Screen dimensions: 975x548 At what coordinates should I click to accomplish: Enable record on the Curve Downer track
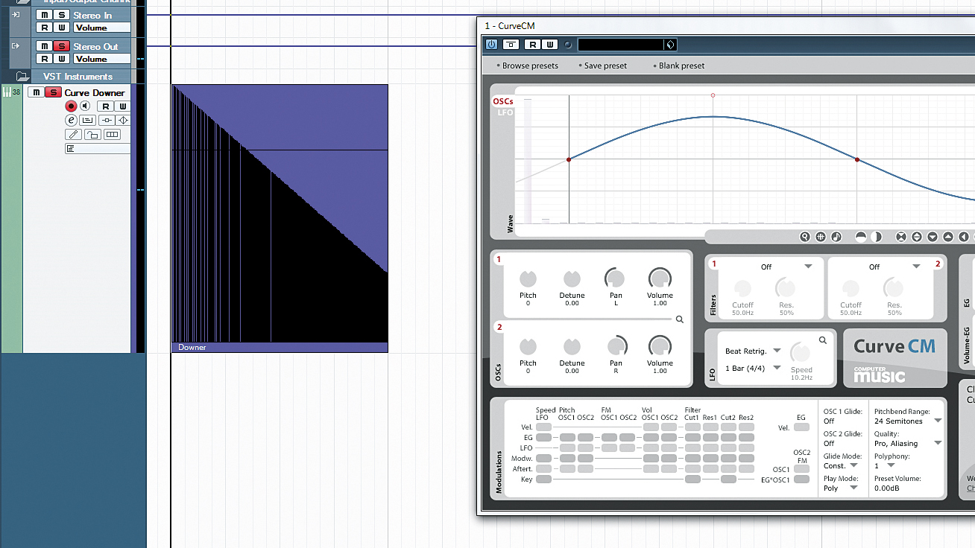tap(72, 106)
